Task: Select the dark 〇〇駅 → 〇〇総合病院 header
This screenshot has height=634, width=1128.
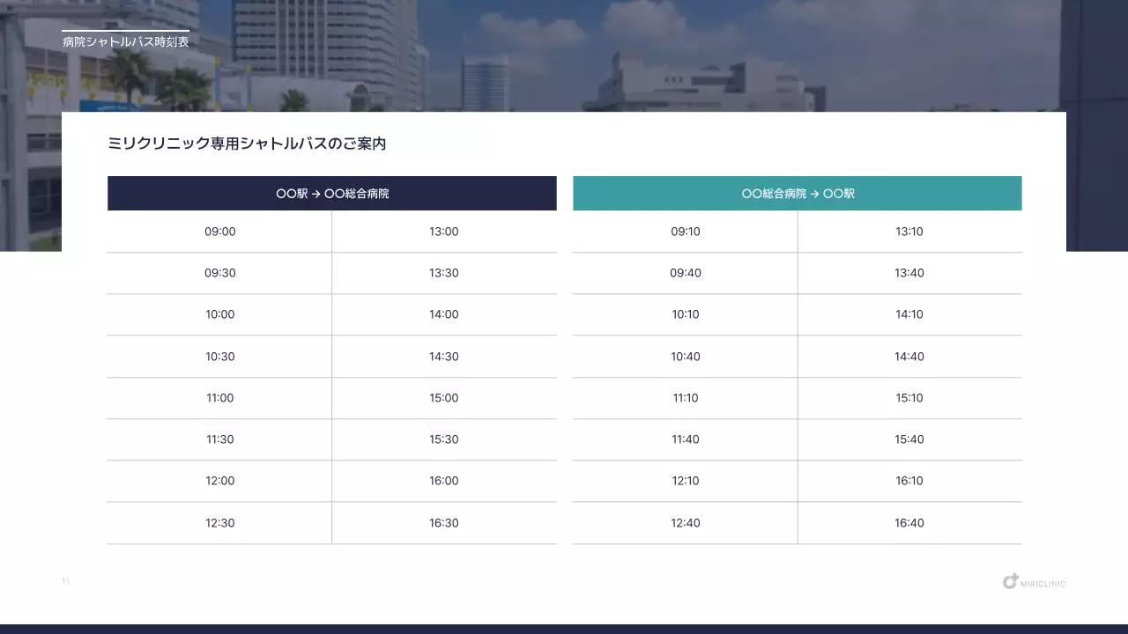Action: [x=331, y=193]
